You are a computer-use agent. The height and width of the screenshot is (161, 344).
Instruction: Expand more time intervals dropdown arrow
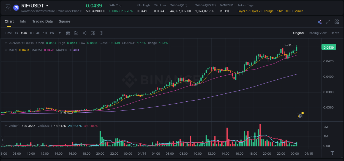(60, 33)
